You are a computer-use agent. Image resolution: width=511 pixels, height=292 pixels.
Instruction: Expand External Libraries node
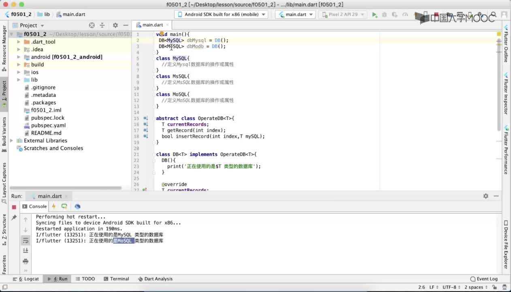11,141
